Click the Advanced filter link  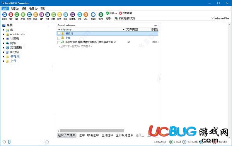point(222,18)
